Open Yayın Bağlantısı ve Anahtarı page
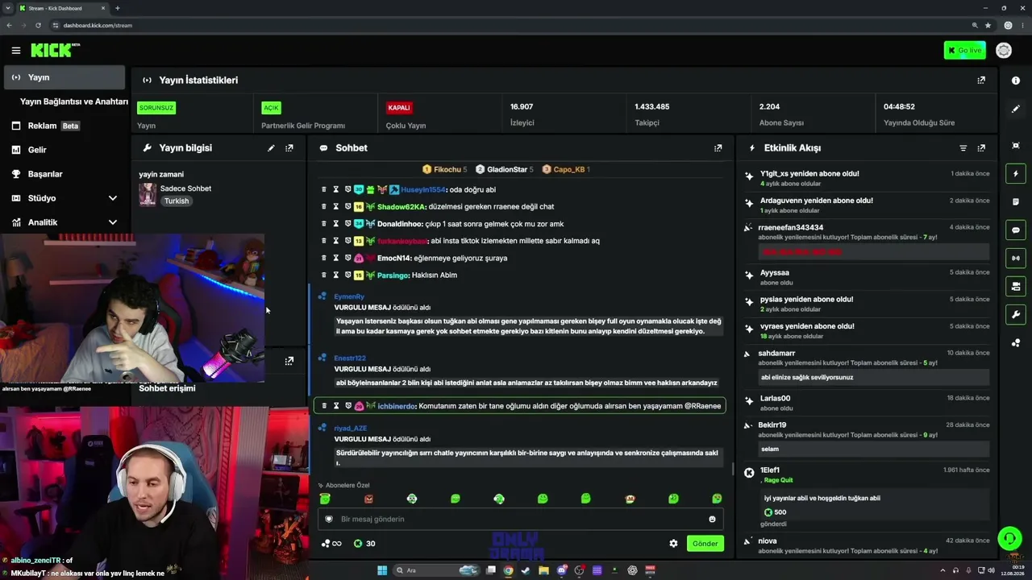This screenshot has width=1032, height=580. click(x=74, y=101)
